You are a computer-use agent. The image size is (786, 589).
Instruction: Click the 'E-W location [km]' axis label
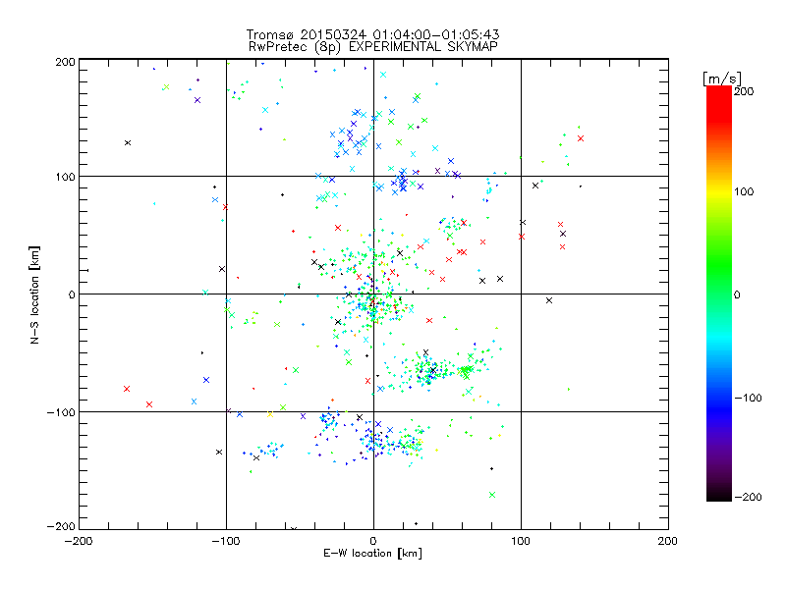click(x=372, y=553)
